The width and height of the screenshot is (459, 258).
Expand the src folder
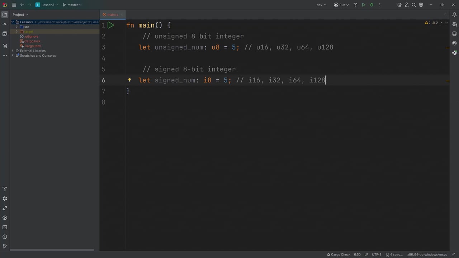pos(17,27)
